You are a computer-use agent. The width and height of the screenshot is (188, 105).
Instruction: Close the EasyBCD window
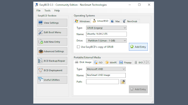pyautogui.click(x=149, y=5)
